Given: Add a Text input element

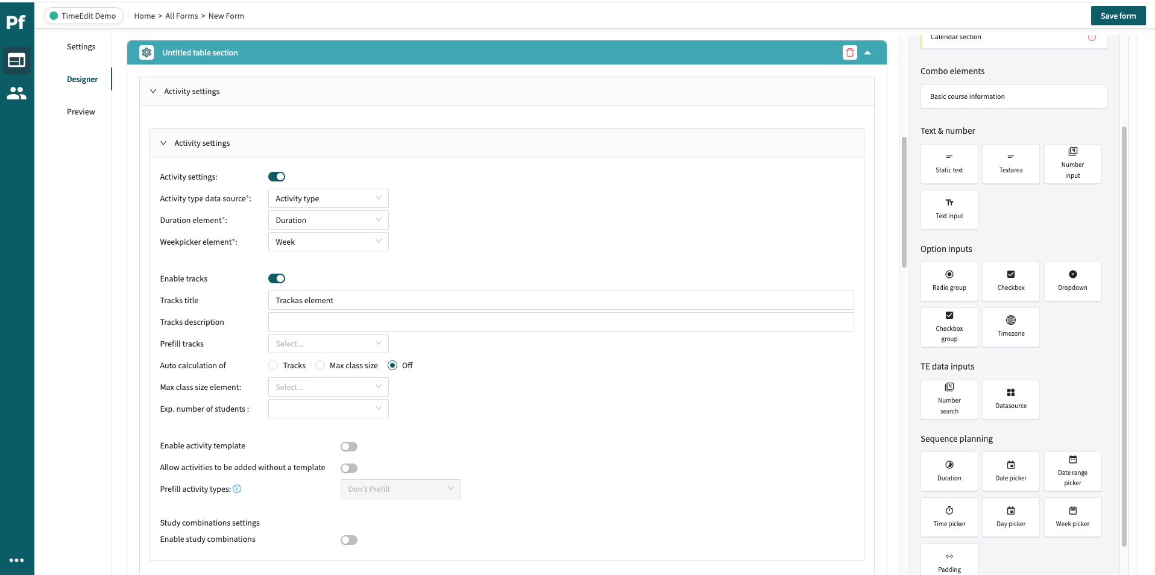Looking at the screenshot, I should click(949, 210).
